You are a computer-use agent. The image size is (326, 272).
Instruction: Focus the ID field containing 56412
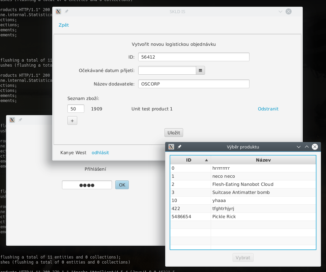pyautogui.click(x=194, y=57)
